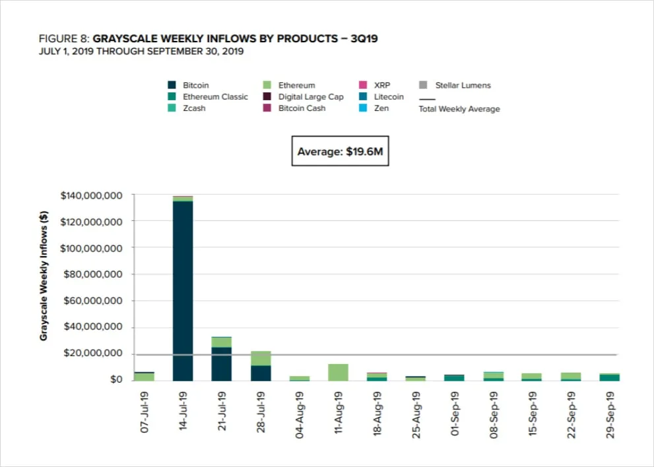Select the dark Bitcoin segment of the 14-Jul-19 bar

pos(183,291)
